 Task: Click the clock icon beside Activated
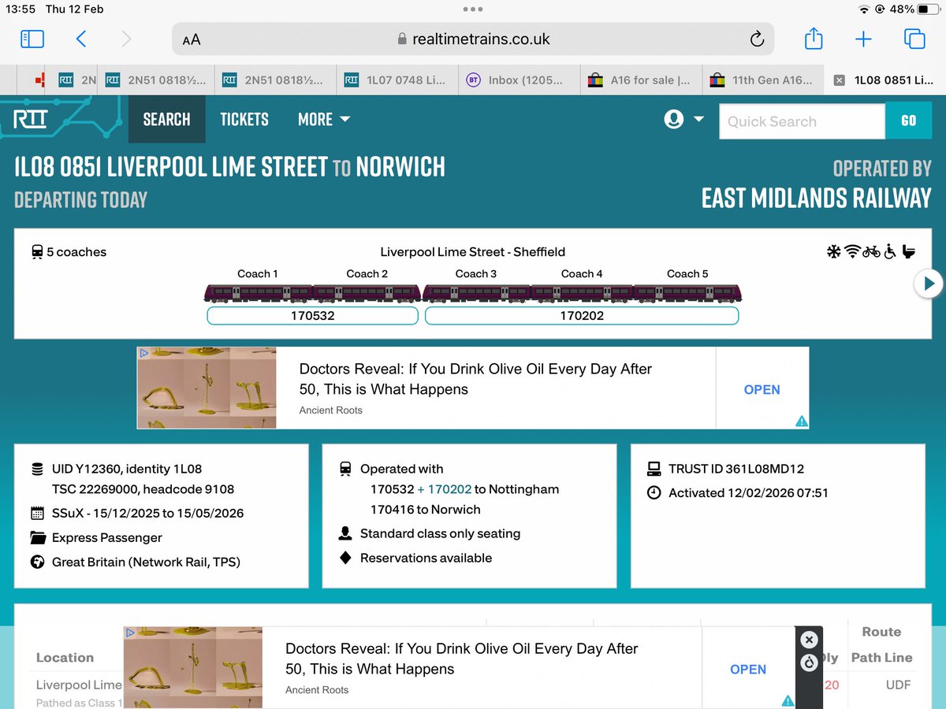[x=654, y=493]
